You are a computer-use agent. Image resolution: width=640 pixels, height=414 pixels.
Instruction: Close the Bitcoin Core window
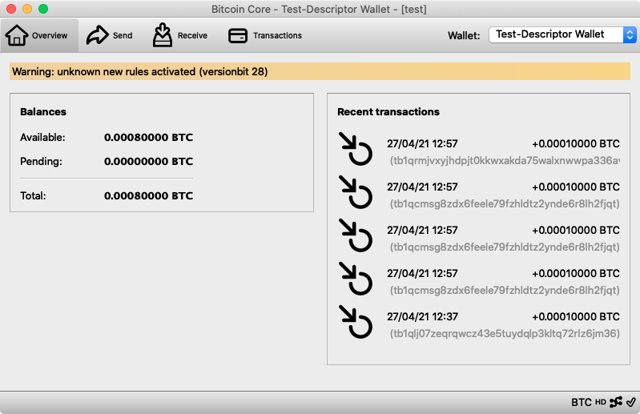[x=11, y=9]
